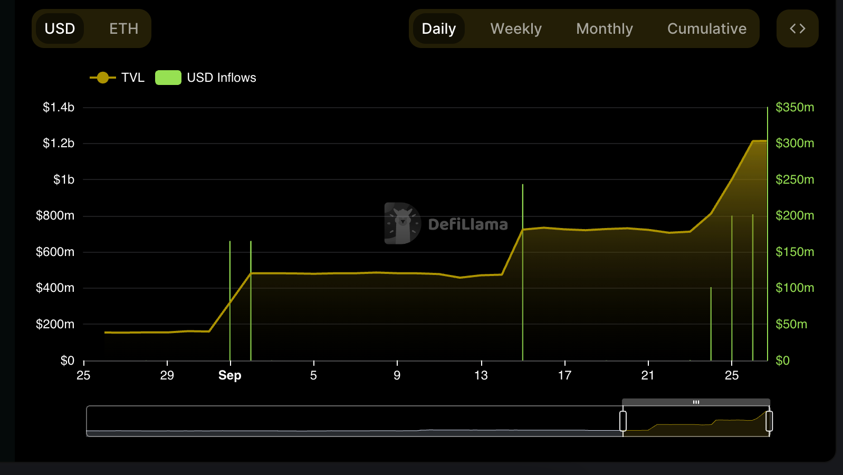
Task: Select the Monthly view tab
Action: click(x=605, y=28)
